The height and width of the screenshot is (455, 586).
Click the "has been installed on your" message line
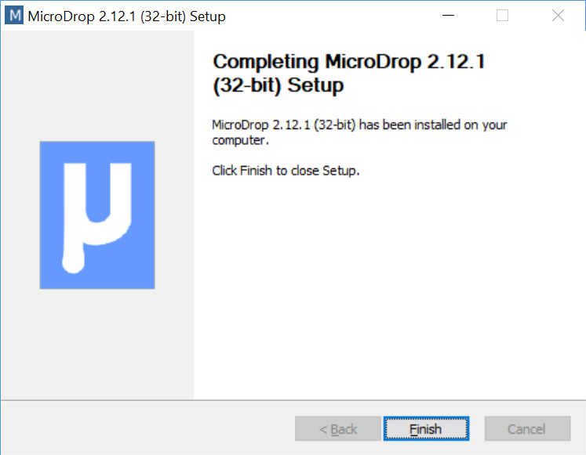point(360,125)
